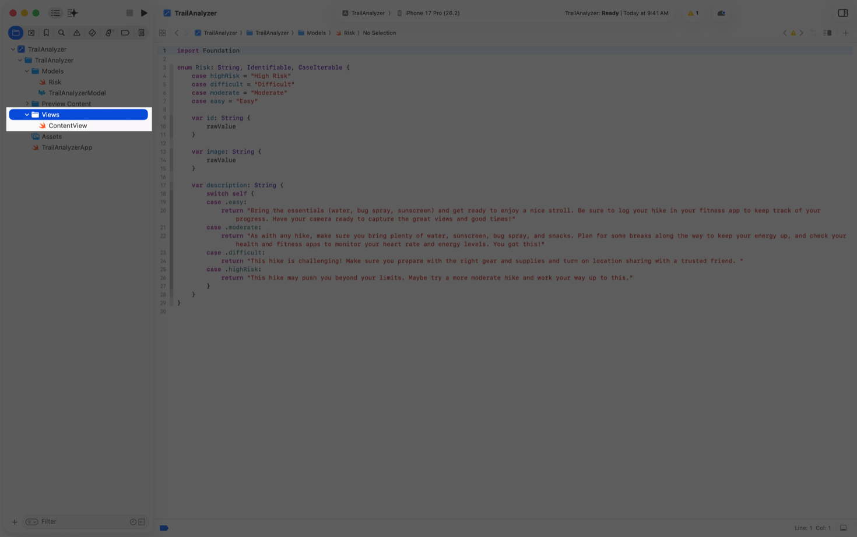
Task: Choose the iPhone 17 Pro run destination
Action: pyautogui.click(x=428, y=13)
